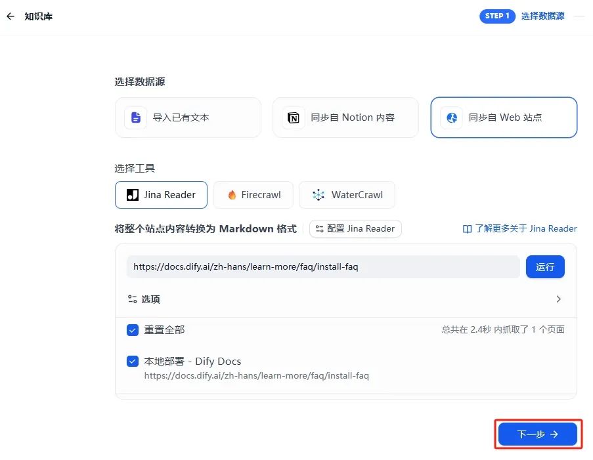Image resolution: width=593 pixels, height=460 pixels.
Task: Click the crawl URL input field
Action: 322,266
